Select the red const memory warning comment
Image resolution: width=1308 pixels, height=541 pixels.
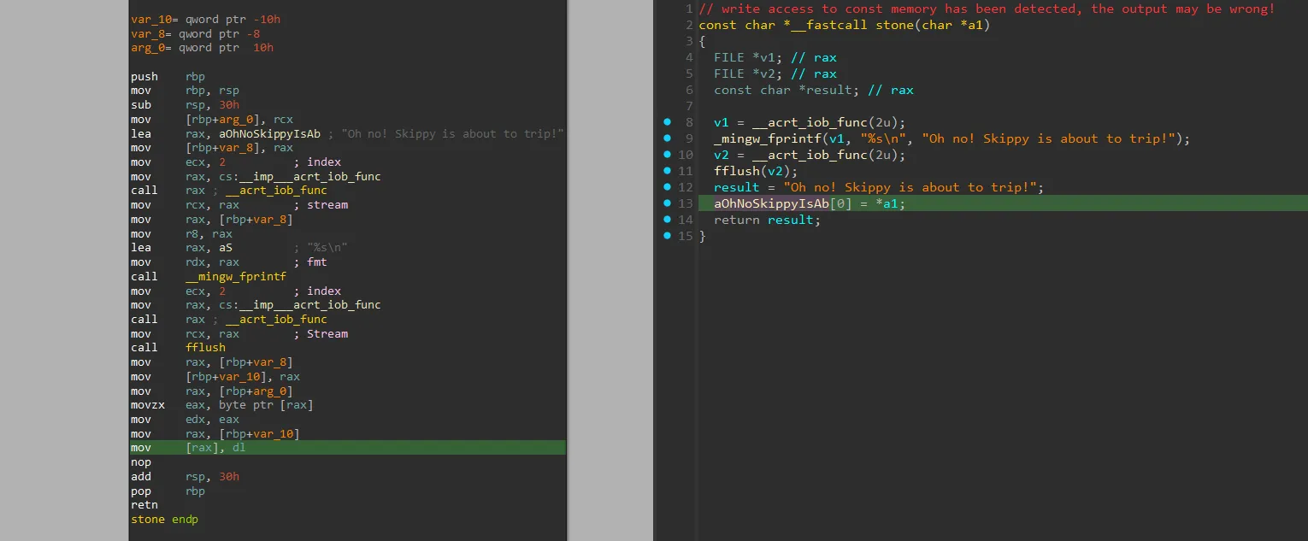tap(986, 9)
